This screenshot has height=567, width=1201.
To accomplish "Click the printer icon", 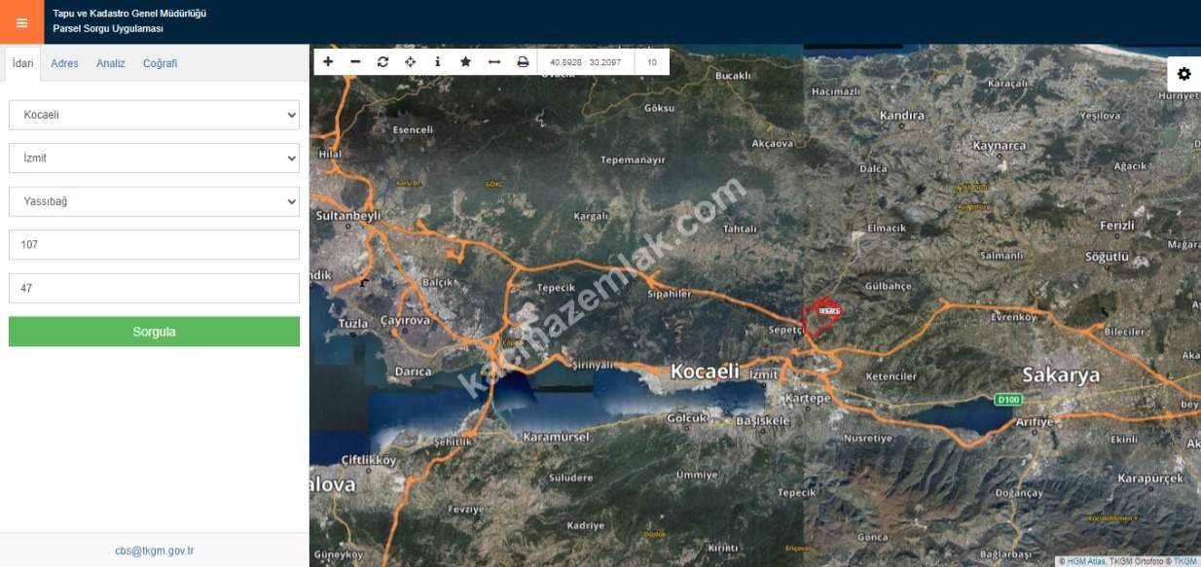I will point(523,62).
